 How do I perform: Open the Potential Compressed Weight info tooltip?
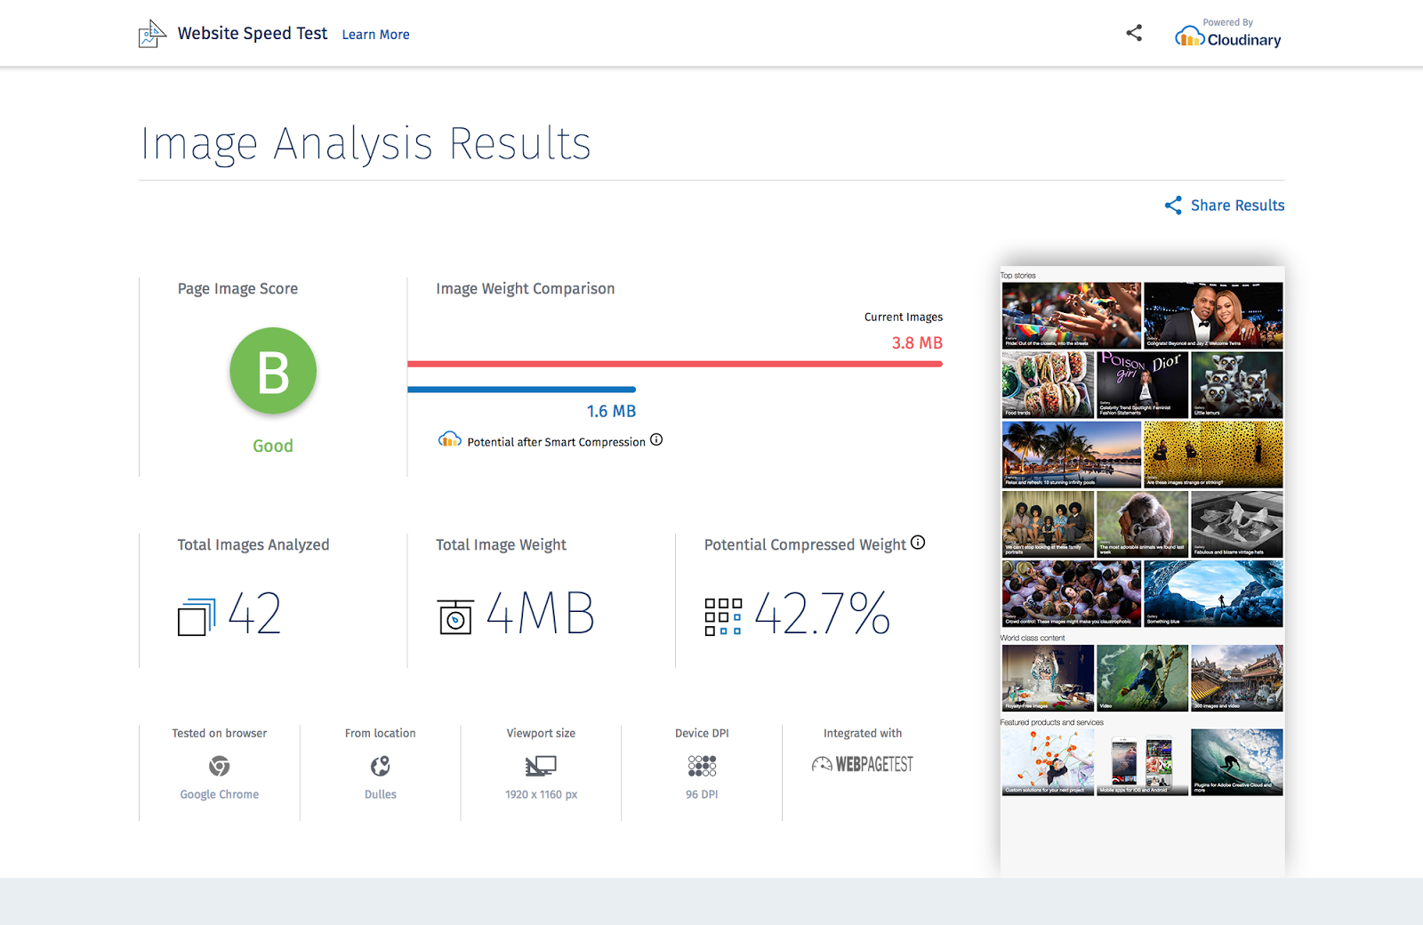(x=919, y=543)
